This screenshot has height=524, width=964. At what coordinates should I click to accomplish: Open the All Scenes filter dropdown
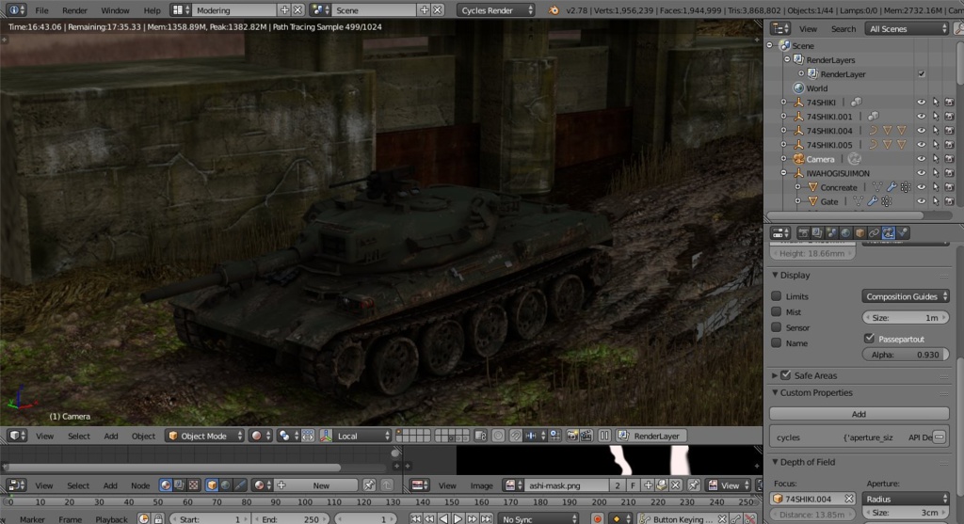[907, 28]
